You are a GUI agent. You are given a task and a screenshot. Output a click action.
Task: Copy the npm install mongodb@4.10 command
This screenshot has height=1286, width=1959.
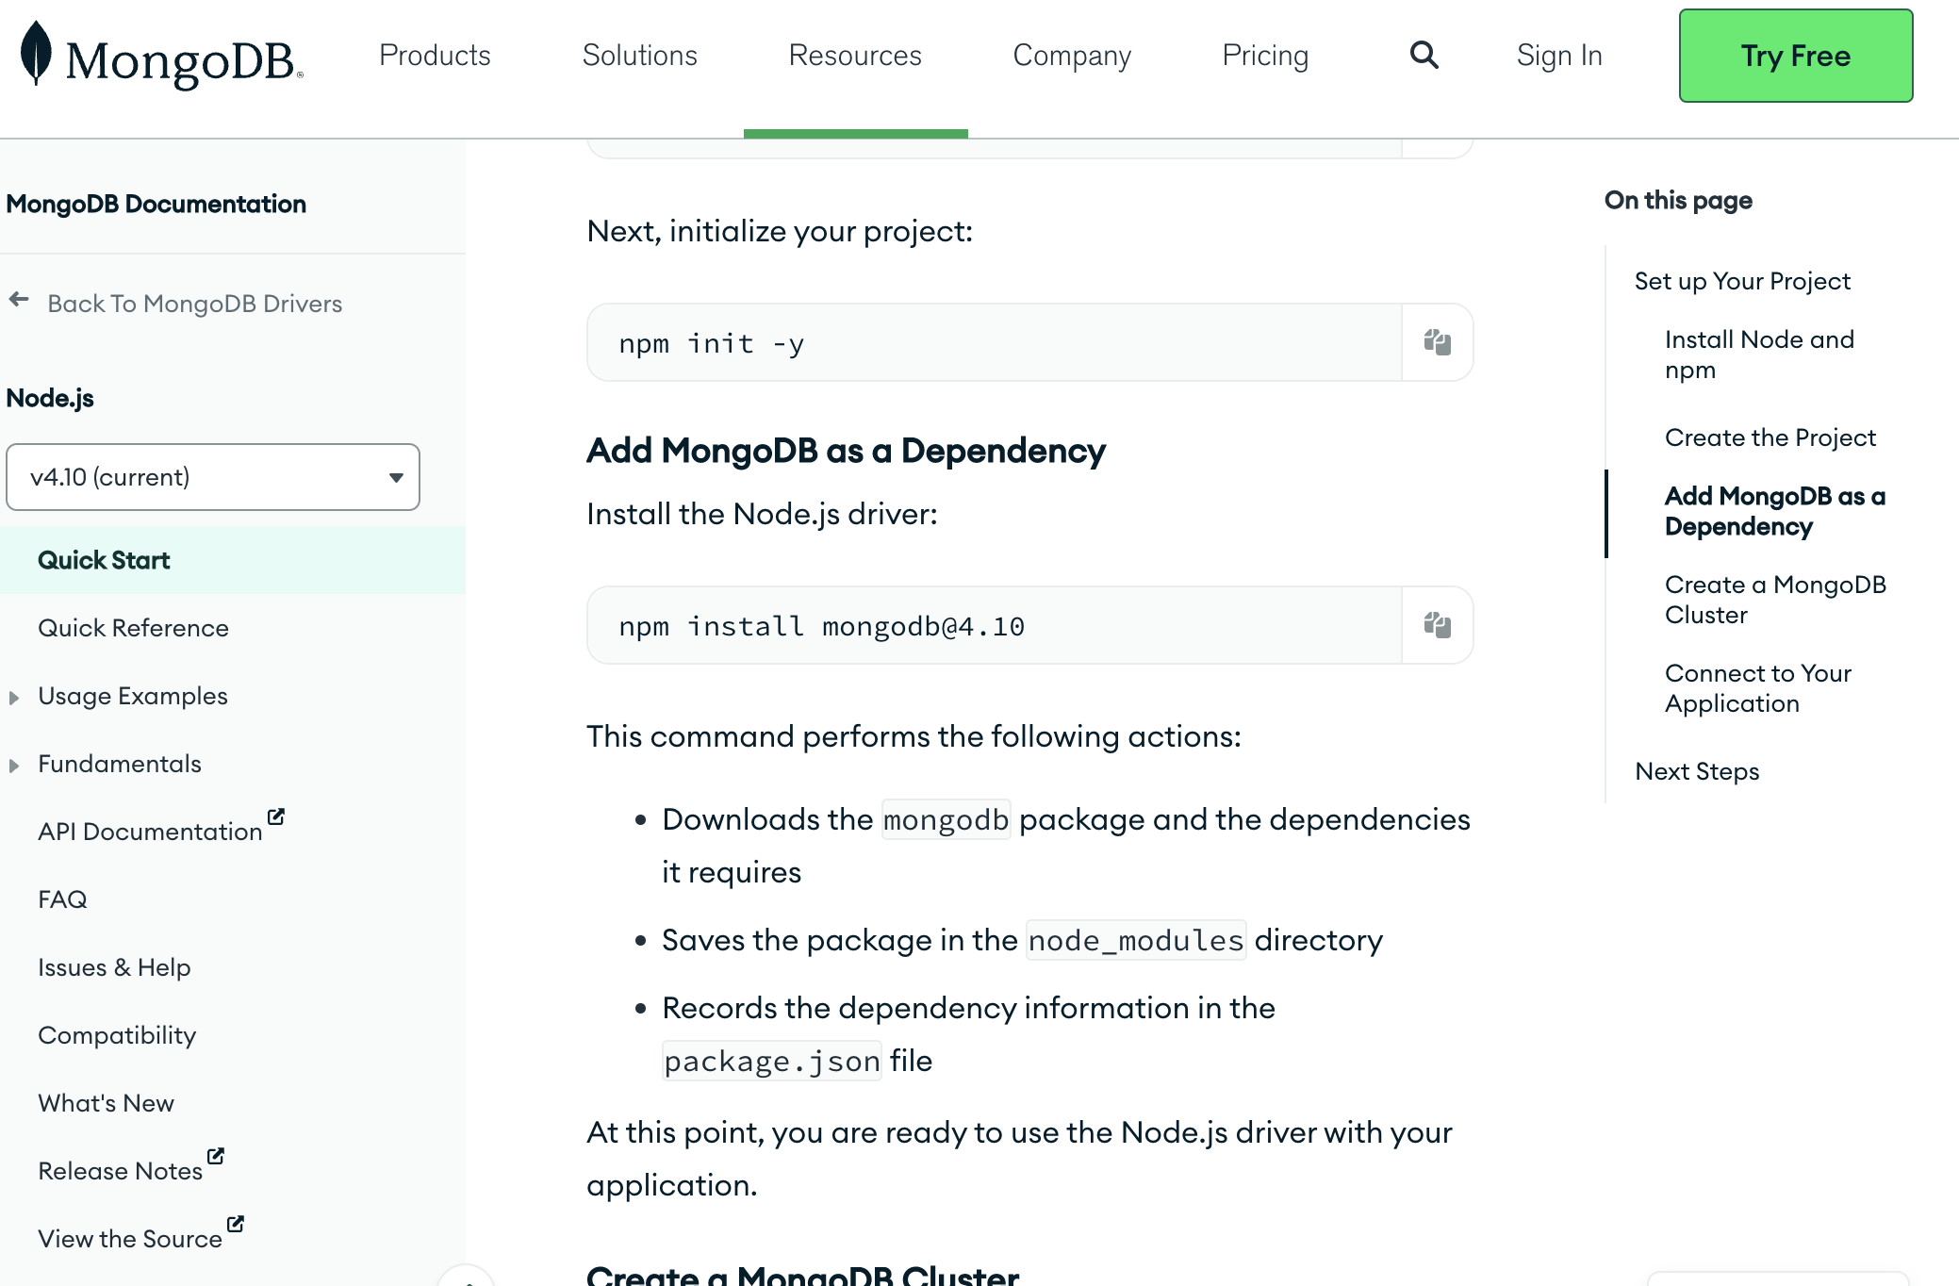point(1437,625)
